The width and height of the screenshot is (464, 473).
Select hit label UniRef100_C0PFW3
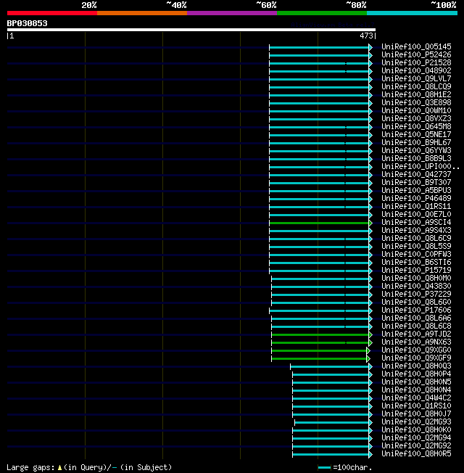pyautogui.click(x=416, y=255)
